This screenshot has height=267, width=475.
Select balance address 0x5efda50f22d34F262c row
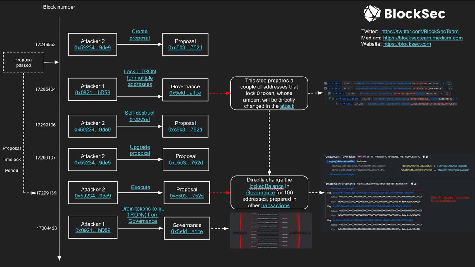[x=358, y=170]
